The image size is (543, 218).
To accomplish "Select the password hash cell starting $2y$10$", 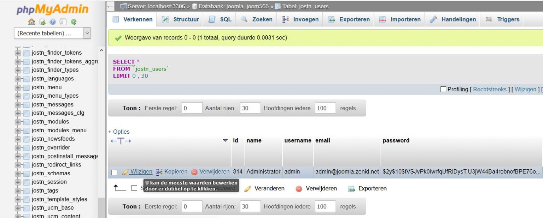I will pos(461,172).
